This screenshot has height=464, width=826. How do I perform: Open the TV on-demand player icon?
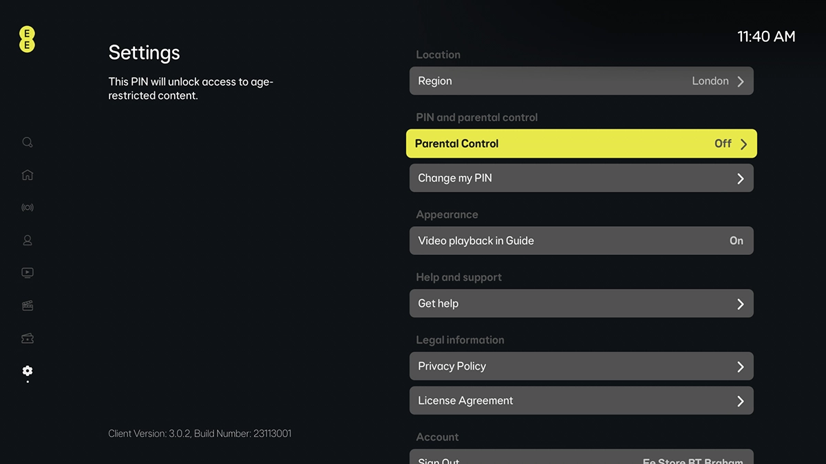point(27,272)
